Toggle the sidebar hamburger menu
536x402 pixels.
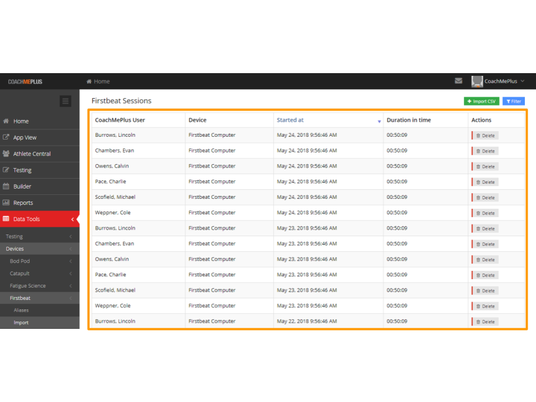pos(65,101)
